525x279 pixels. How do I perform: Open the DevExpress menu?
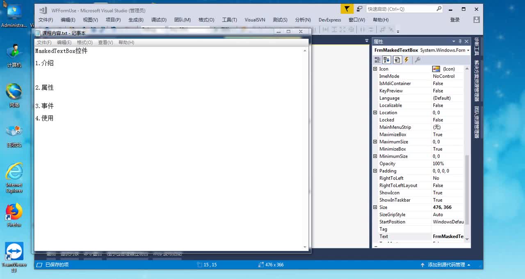[330, 20]
